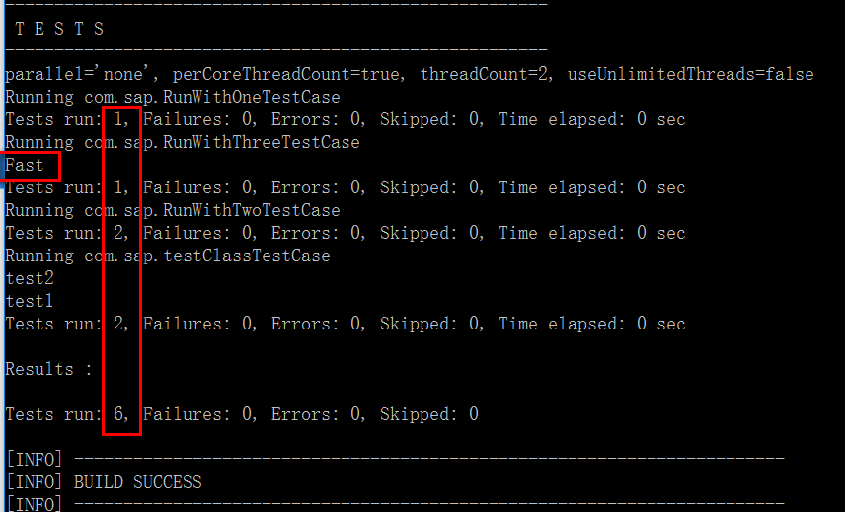Click 'Skipped: 0' on final results line

[x=429, y=414]
